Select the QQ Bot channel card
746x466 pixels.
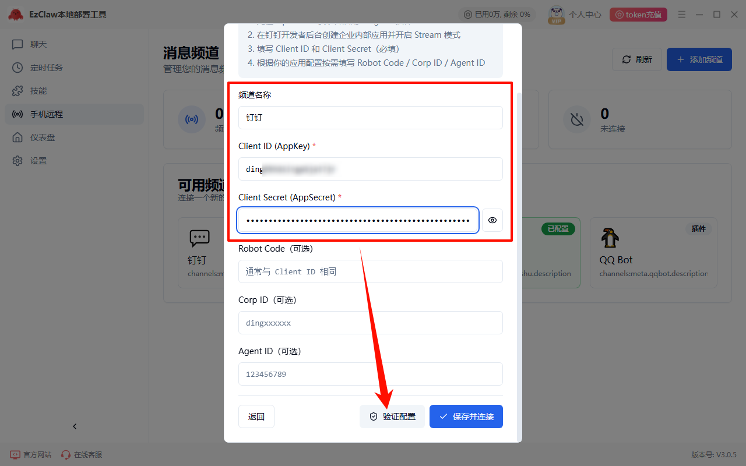click(x=653, y=253)
